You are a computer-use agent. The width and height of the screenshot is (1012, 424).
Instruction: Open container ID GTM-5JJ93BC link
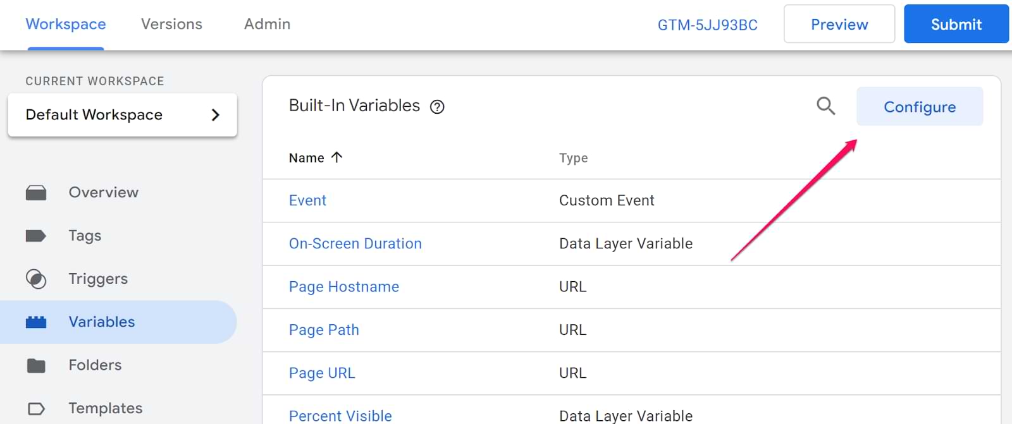click(707, 25)
